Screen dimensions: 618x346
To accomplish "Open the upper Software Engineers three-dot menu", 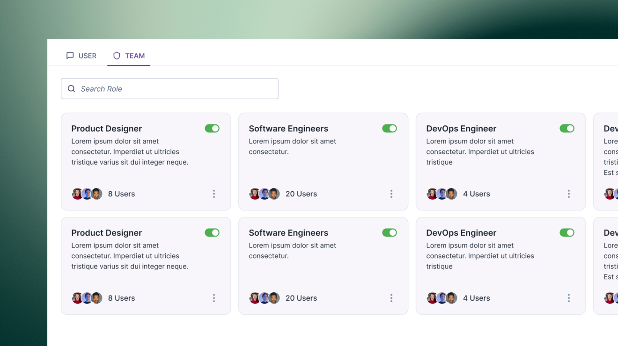I will click(x=391, y=194).
